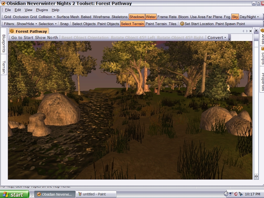Image resolution: width=264 pixels, height=198 pixels.
Task: Expand the Convert dropdown
Action: click(x=217, y=37)
